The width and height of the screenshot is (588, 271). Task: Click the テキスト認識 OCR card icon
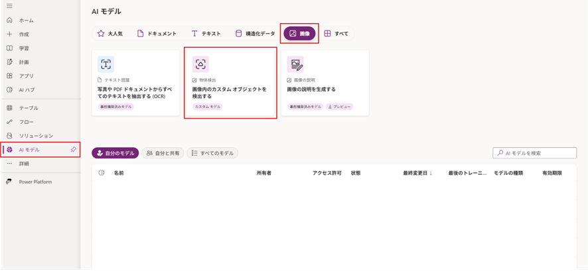[x=106, y=64]
